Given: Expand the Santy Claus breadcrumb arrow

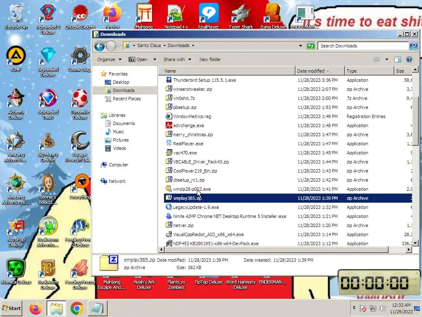Looking at the screenshot, I should (x=164, y=45).
